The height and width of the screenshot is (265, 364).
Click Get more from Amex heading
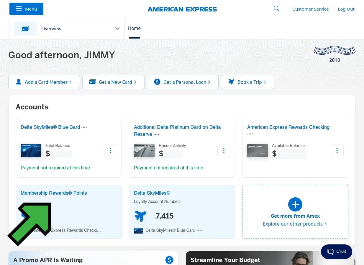[x=295, y=216]
